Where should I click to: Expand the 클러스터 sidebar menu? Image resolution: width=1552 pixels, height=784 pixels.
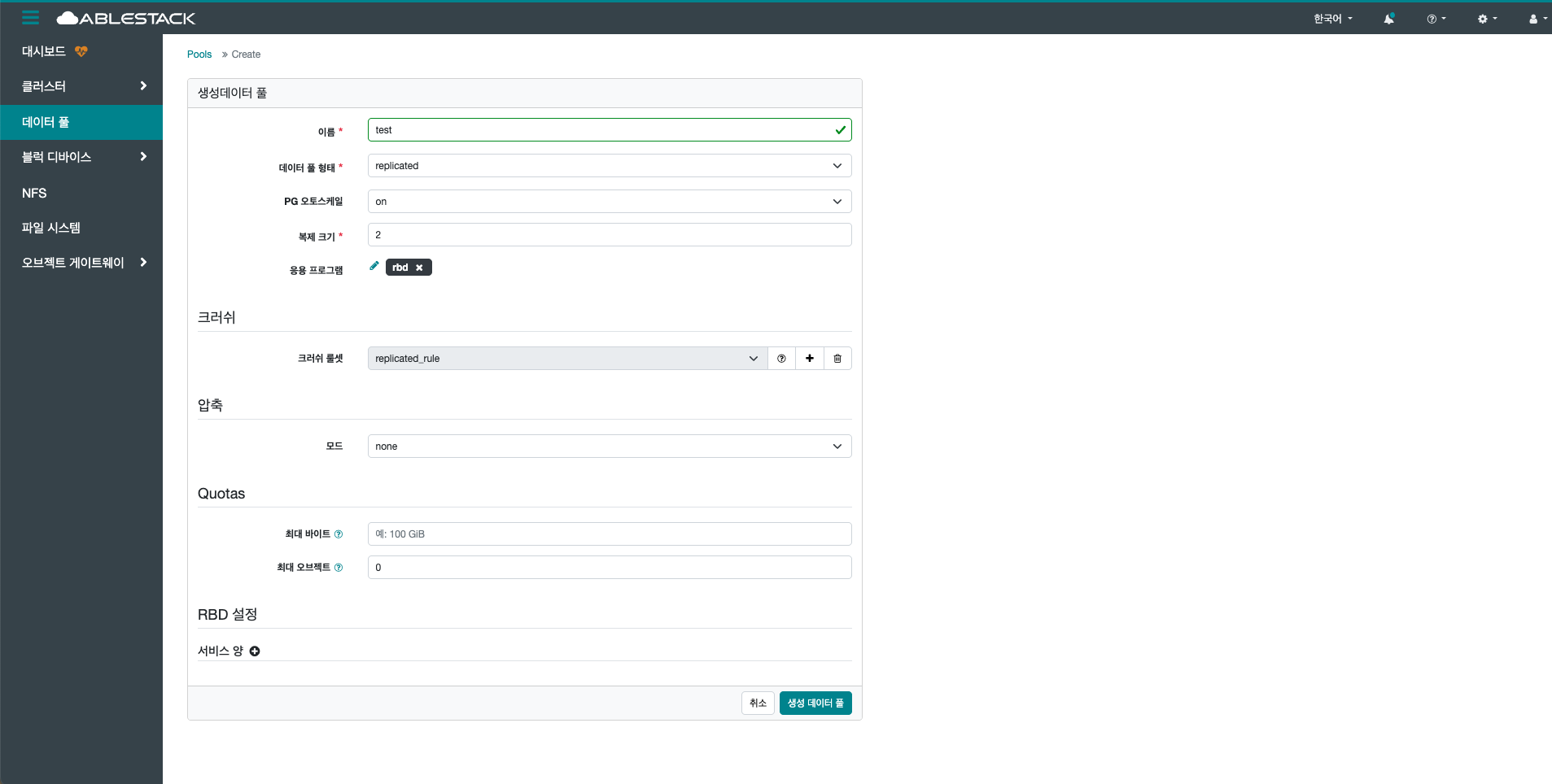pyautogui.click(x=81, y=86)
